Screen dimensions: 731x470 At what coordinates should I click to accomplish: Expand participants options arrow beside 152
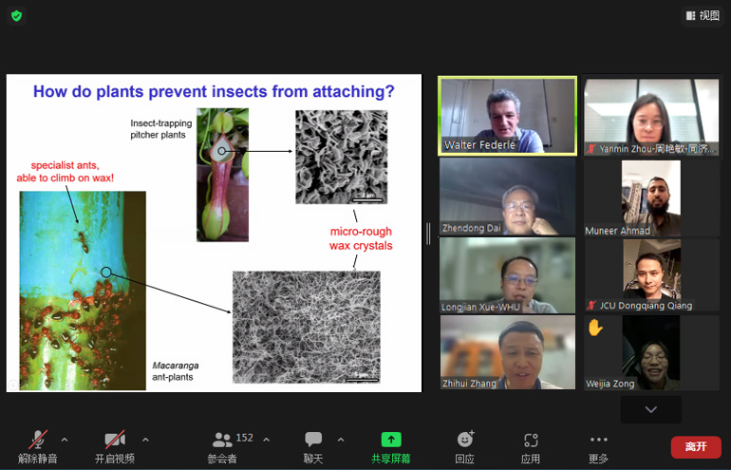pyautogui.click(x=266, y=440)
